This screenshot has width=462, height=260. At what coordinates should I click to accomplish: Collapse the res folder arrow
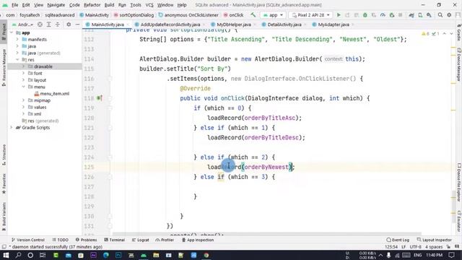[17, 59]
